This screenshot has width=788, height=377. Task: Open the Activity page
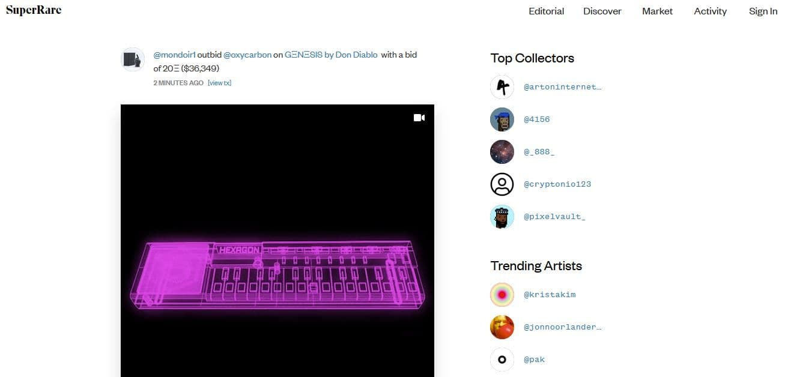tap(710, 11)
